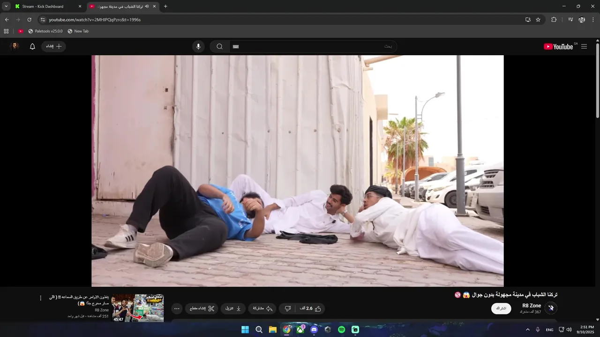Screen dimensions: 600x337
Task: Dislike the video with thumbs down
Action: 288,308
